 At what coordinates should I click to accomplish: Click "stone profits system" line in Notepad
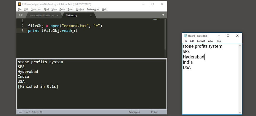[202, 46]
